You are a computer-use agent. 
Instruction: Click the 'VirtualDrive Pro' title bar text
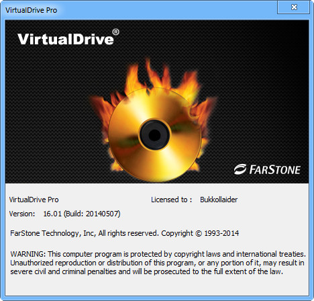(31, 10)
